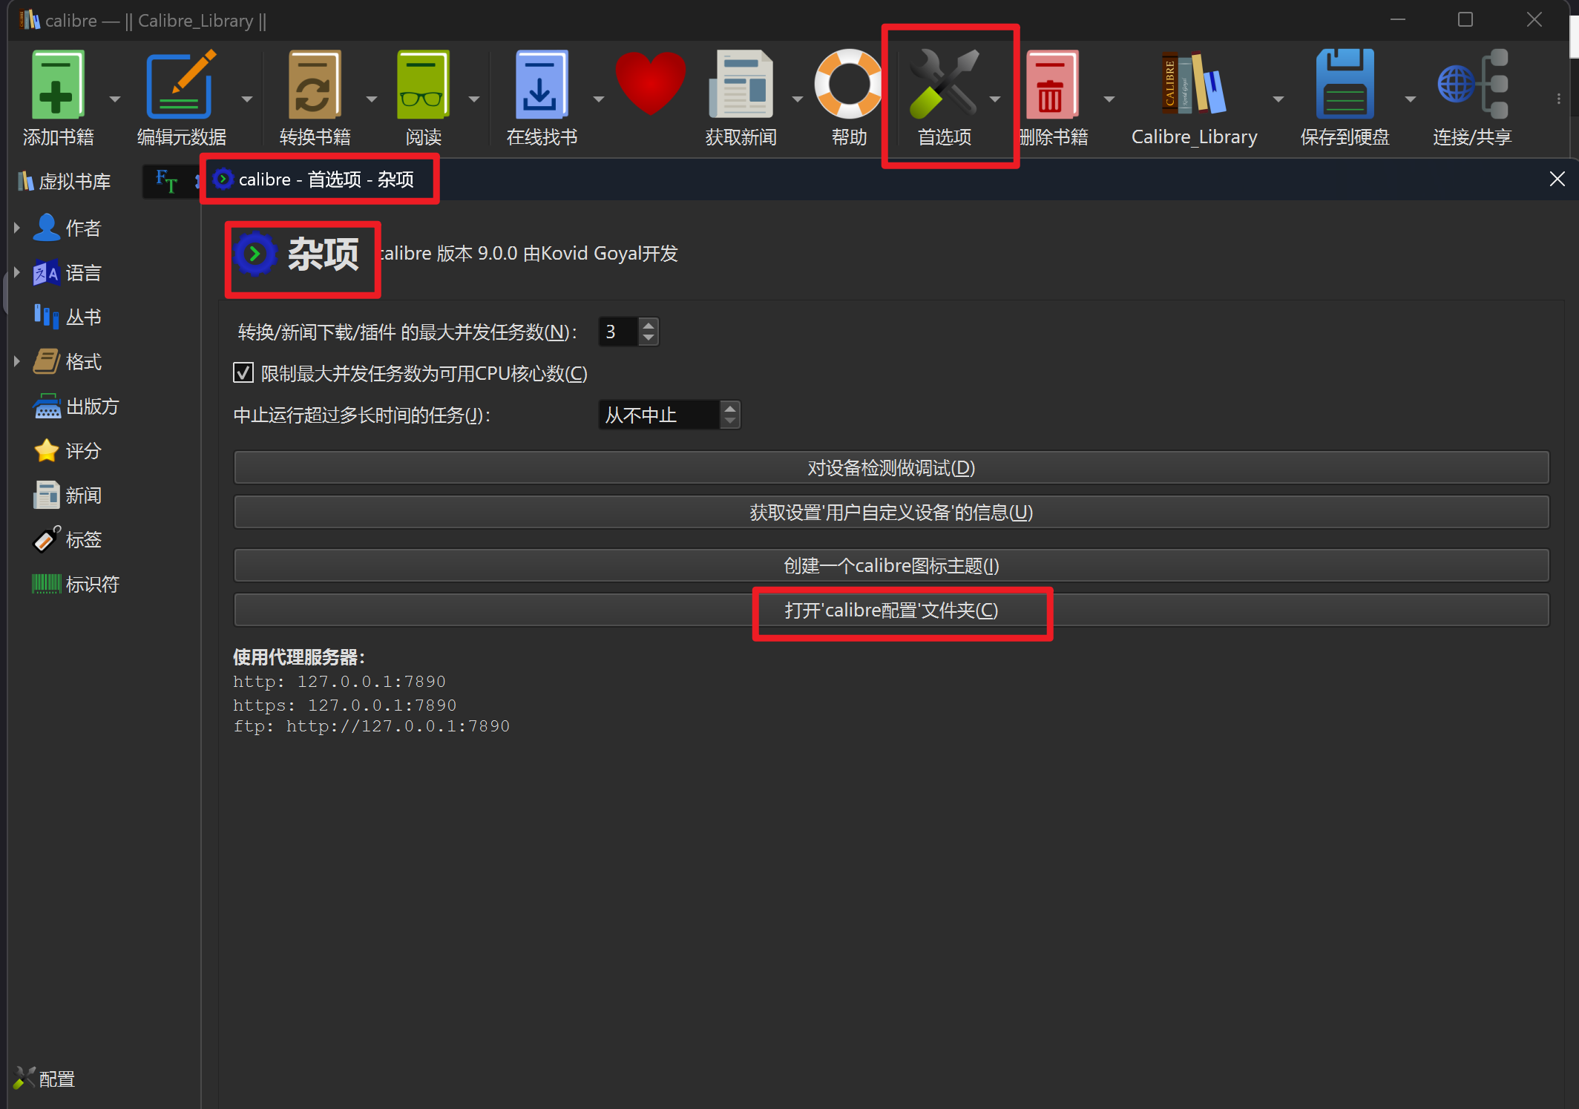The width and height of the screenshot is (1579, 1109).
Task: Click the 在线找书 get books icon
Action: (541, 85)
